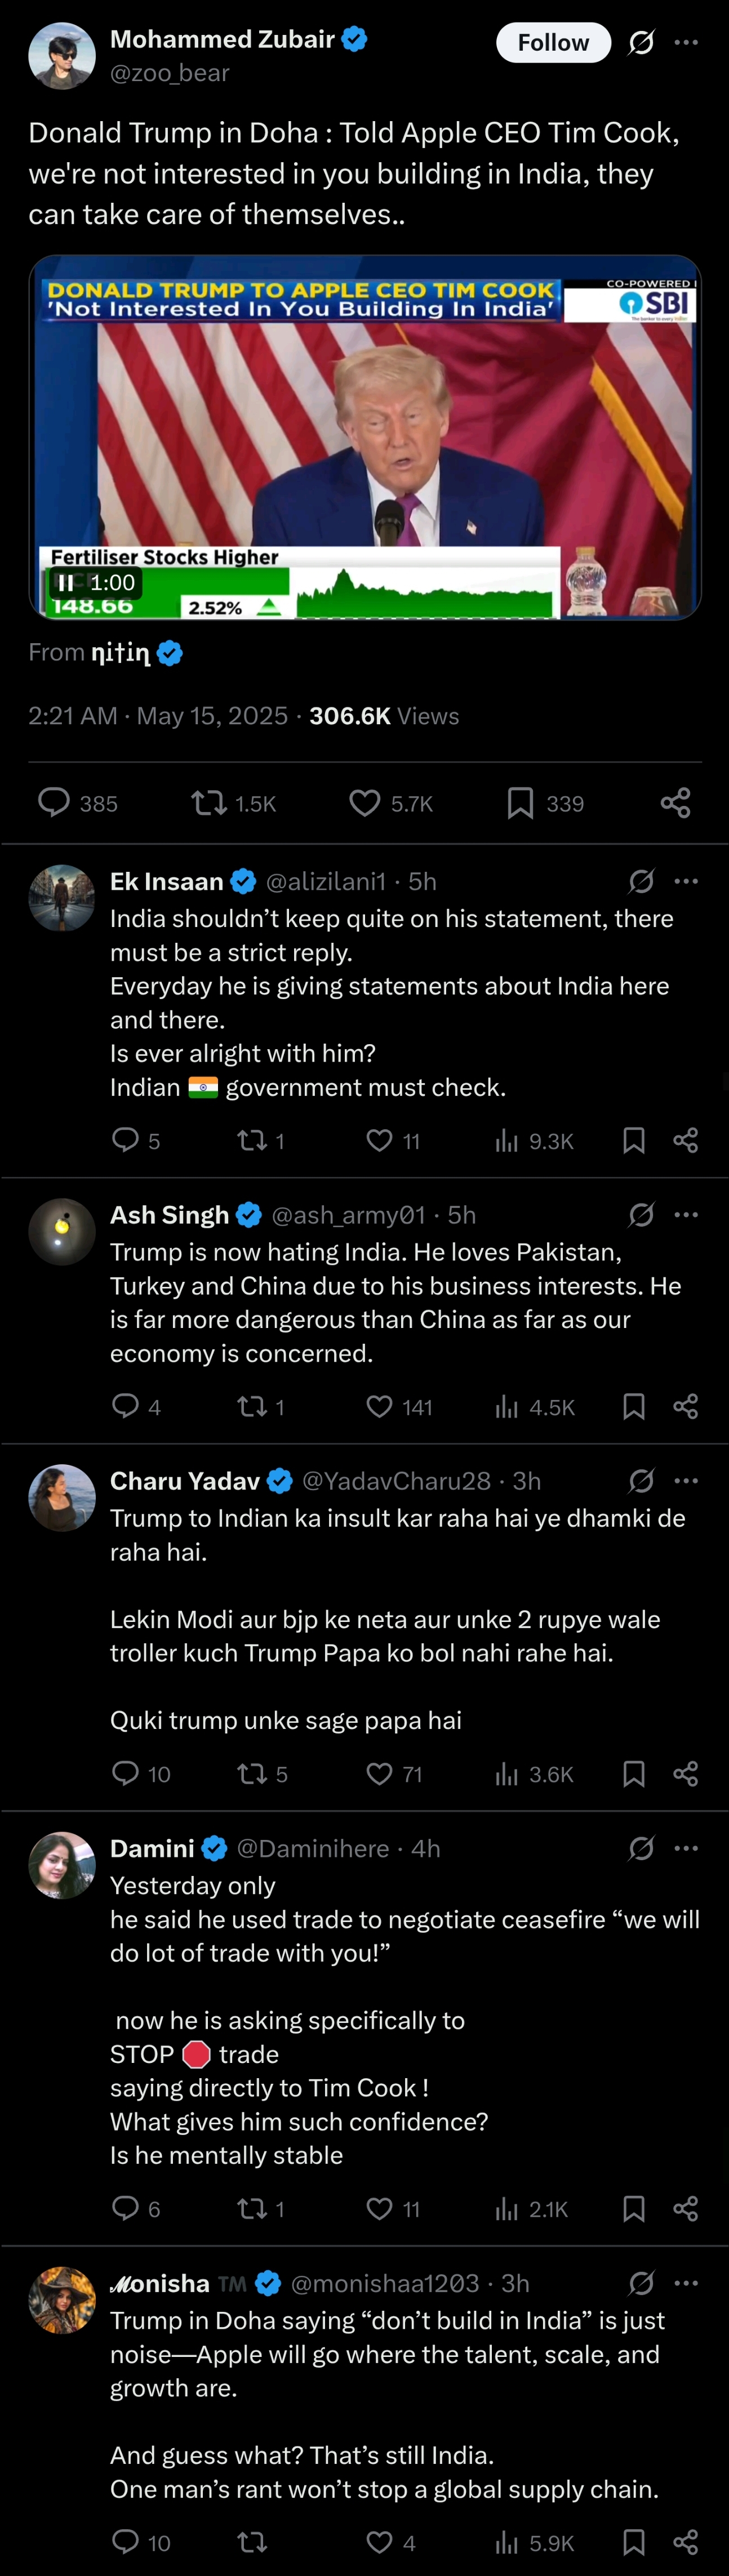Share Damini's reply
This screenshot has width=729, height=2576.
pyautogui.click(x=686, y=2209)
